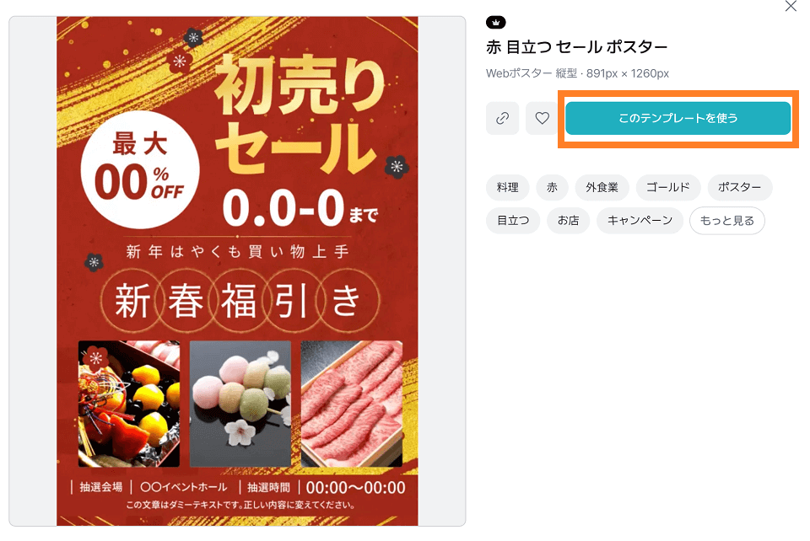This screenshot has width=810, height=541.
Task: Click the 初売りセール poster preview image
Action: click(237, 271)
